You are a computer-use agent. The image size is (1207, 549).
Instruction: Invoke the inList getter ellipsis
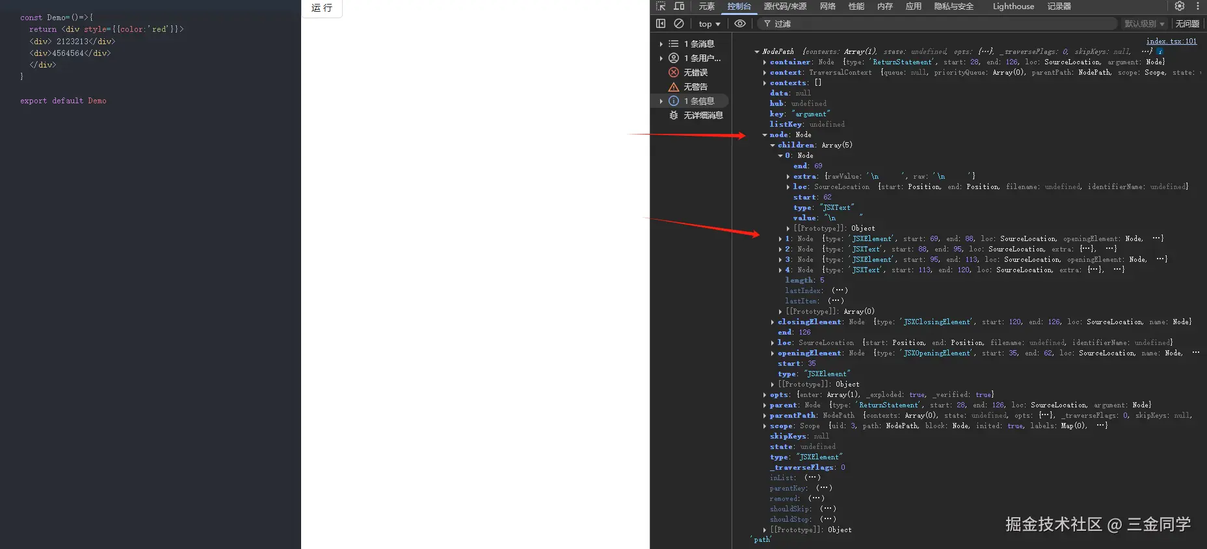click(x=812, y=478)
